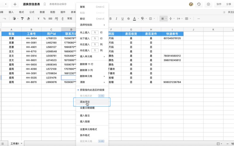Apply yen currency format

[38, 19]
